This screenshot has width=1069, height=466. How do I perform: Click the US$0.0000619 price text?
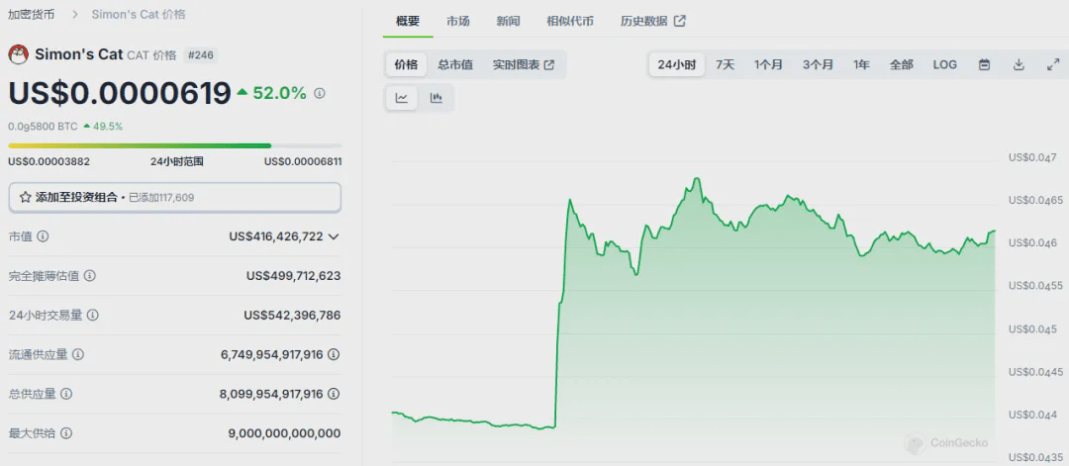pyautogui.click(x=120, y=93)
